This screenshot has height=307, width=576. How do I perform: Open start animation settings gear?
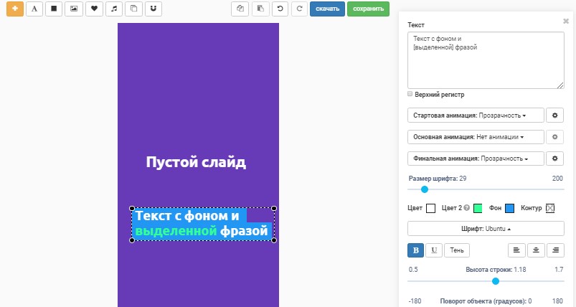point(554,115)
